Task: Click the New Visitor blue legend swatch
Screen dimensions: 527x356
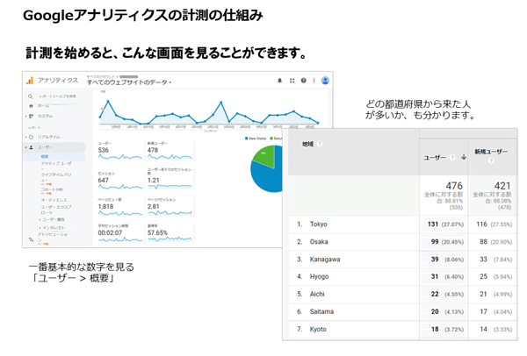Action: coord(246,139)
